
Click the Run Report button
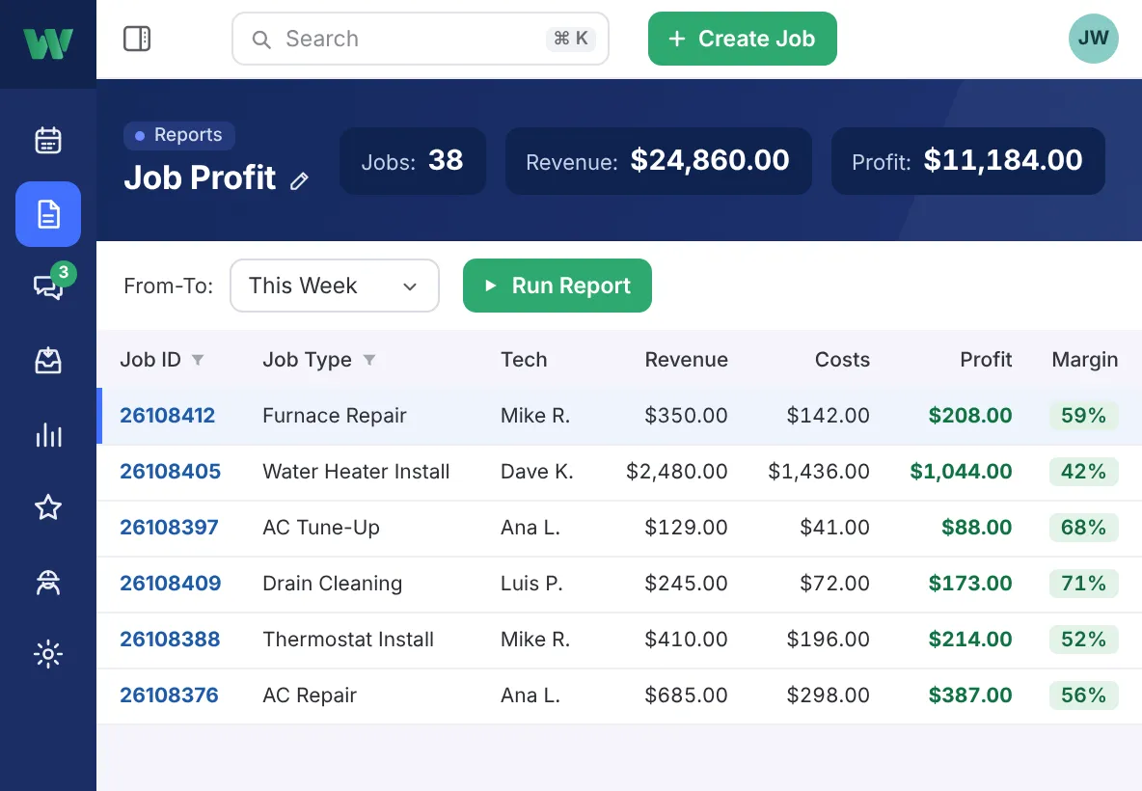coord(557,286)
